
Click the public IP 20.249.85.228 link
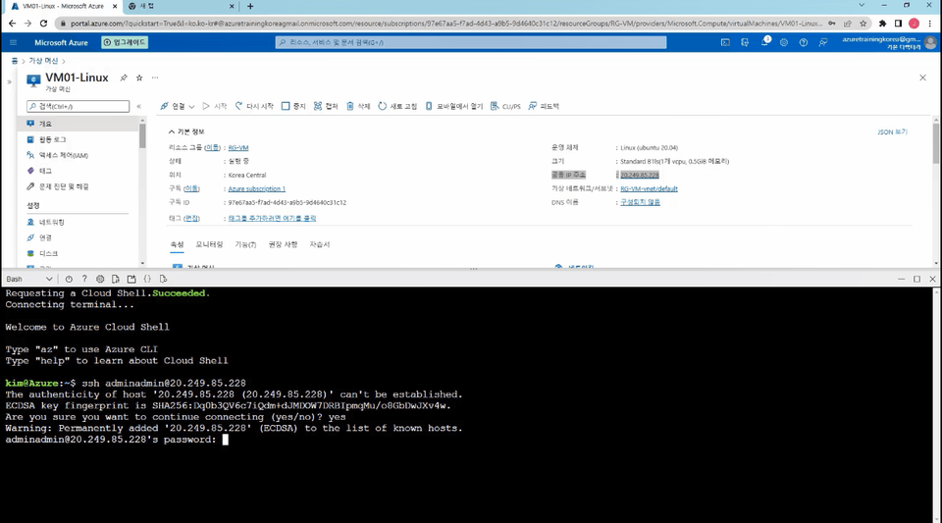click(639, 176)
